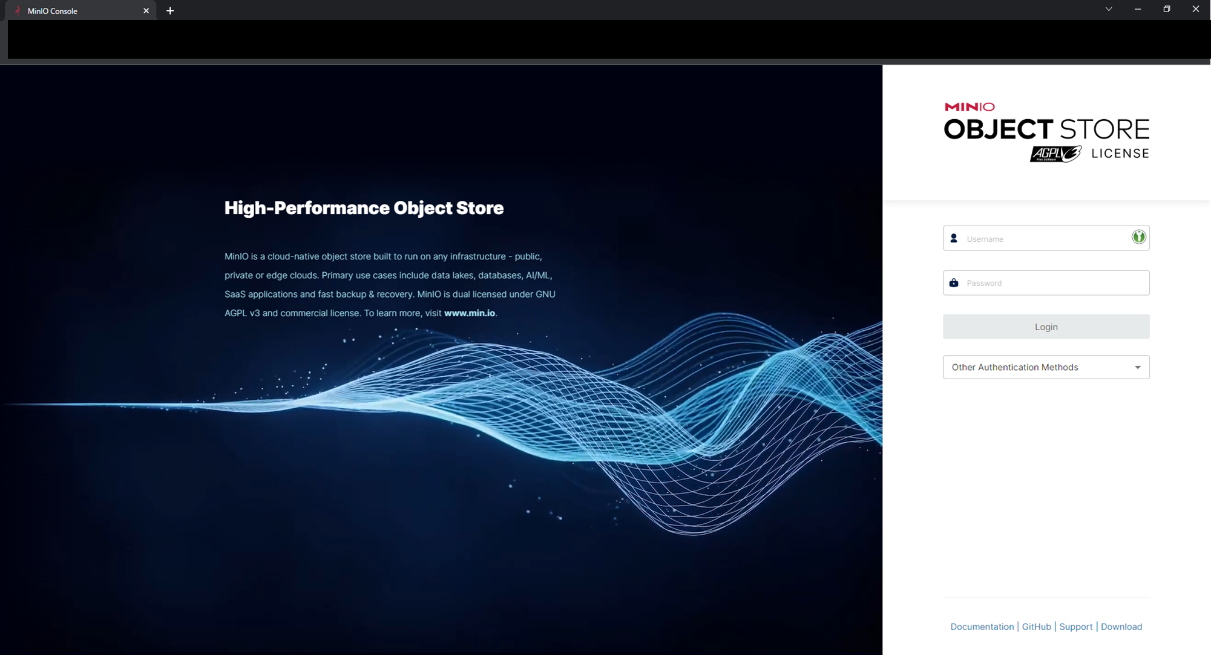Click the lock icon in Password field

(954, 282)
